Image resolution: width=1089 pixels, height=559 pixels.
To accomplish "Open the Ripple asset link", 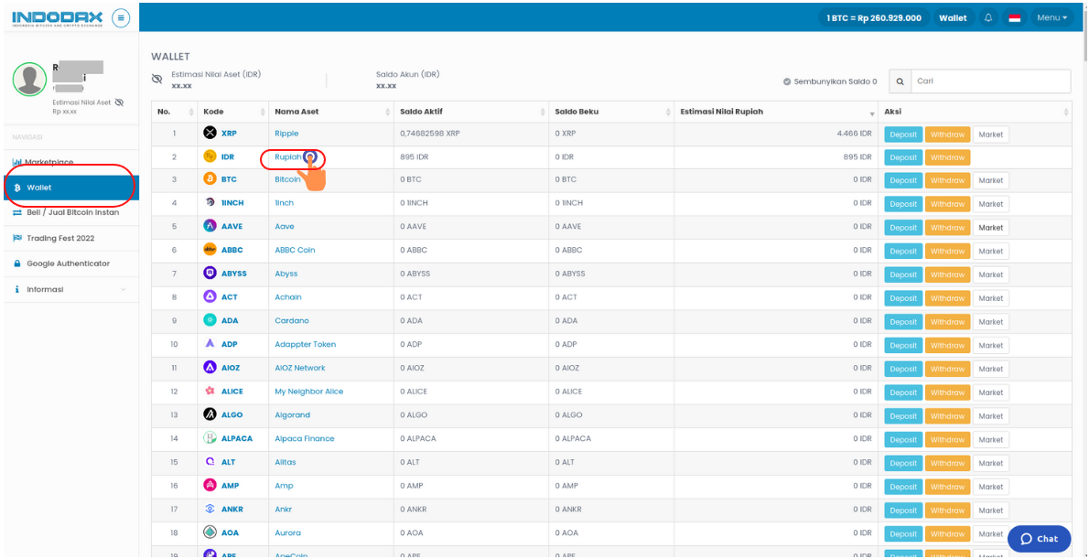I will (286, 134).
